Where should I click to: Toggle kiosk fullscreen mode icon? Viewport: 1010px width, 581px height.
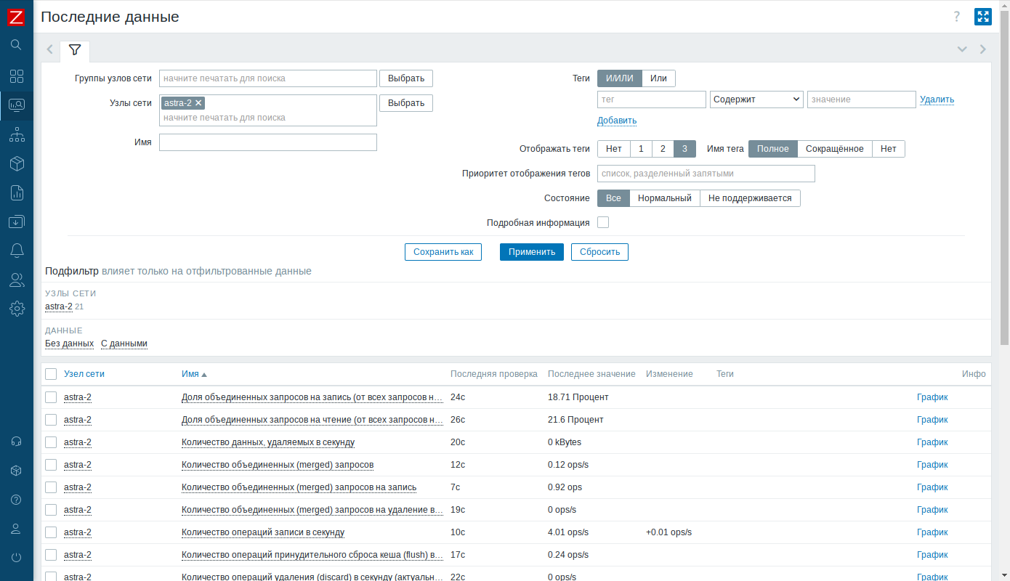(982, 17)
